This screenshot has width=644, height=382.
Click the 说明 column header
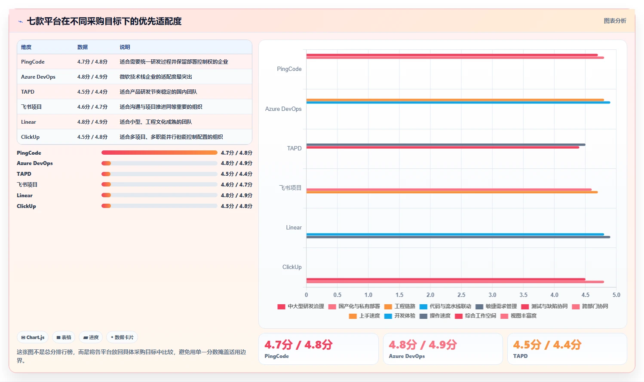125,47
